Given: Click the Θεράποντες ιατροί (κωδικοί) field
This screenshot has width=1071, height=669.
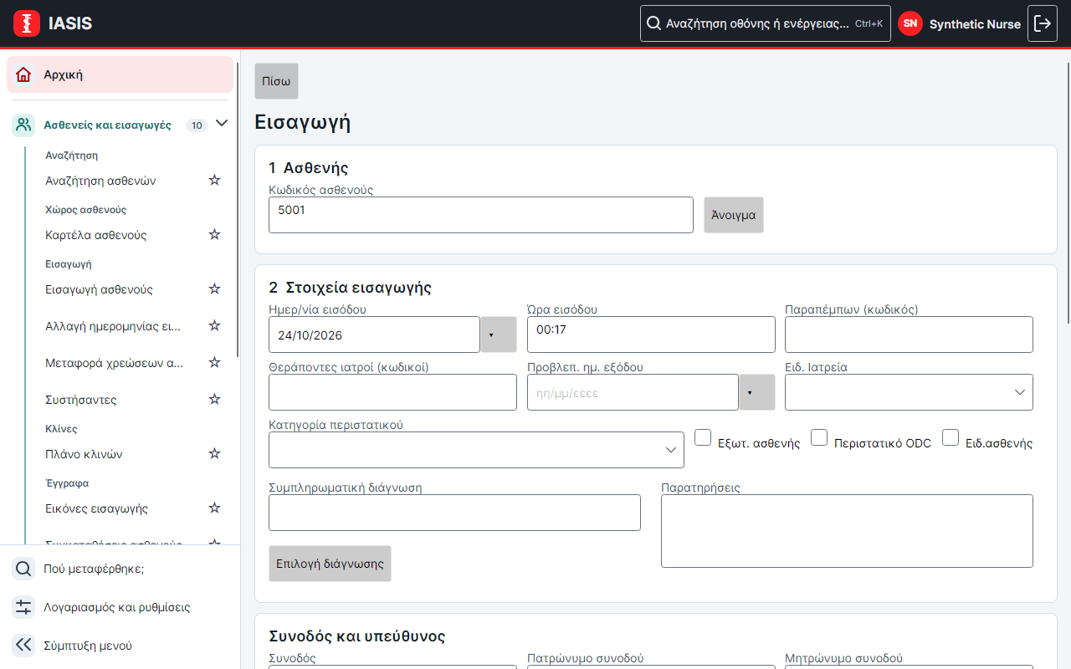Looking at the screenshot, I should tap(392, 392).
